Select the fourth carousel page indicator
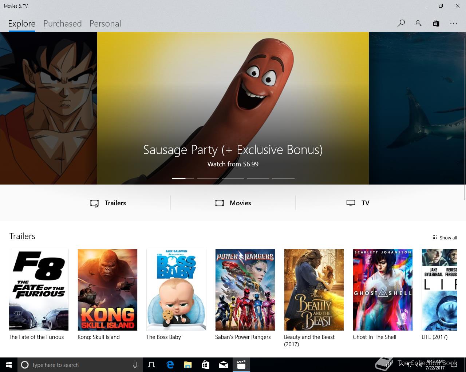The width and height of the screenshot is (466, 372). (258, 178)
